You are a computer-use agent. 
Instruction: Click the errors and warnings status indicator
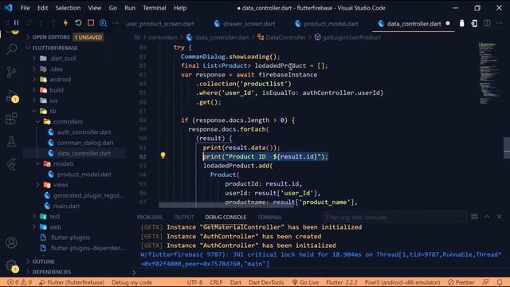[x=19, y=282]
